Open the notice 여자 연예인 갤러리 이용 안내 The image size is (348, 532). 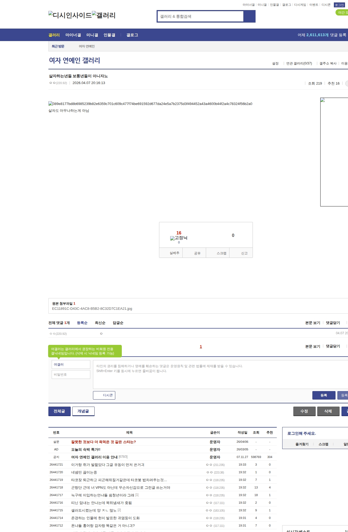[x=94, y=457]
